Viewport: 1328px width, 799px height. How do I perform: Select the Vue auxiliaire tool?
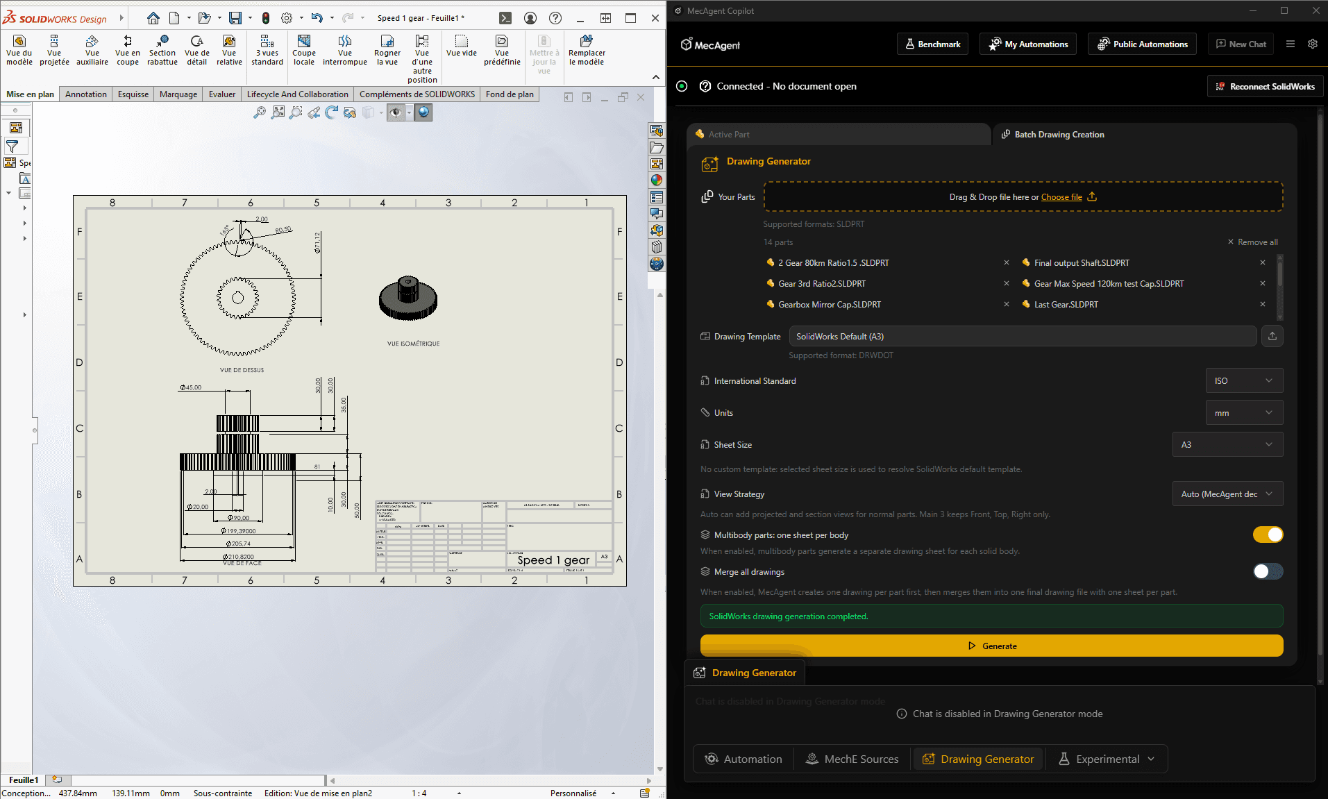92,42
